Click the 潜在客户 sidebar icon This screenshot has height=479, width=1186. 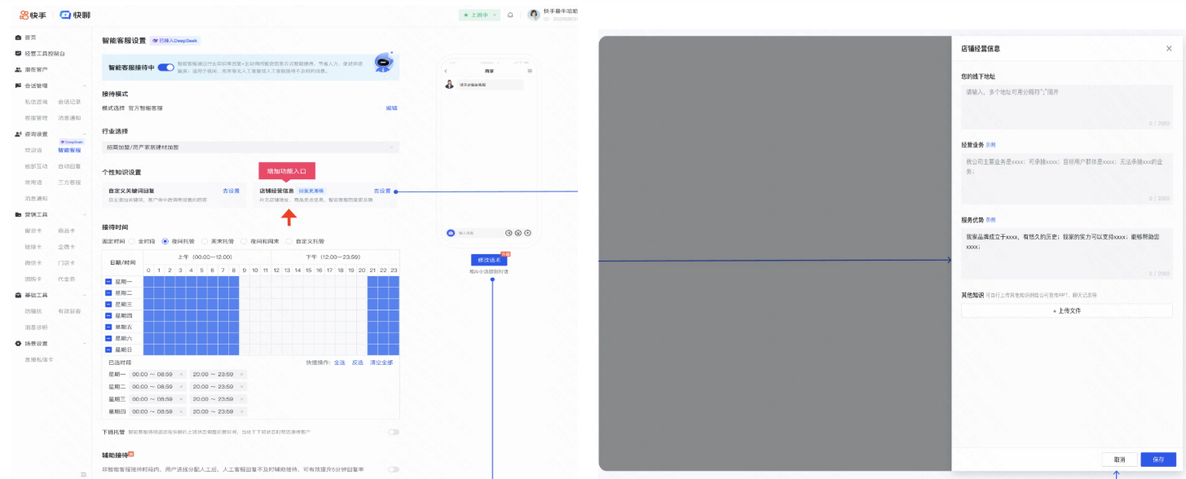(18, 69)
